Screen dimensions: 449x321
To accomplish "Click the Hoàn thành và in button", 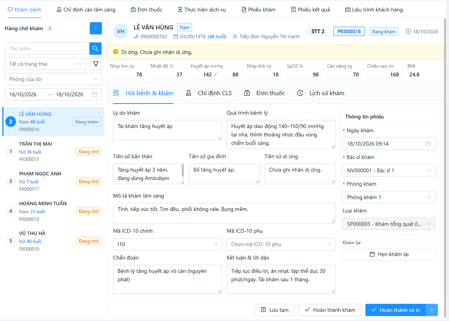I will tap(396, 310).
